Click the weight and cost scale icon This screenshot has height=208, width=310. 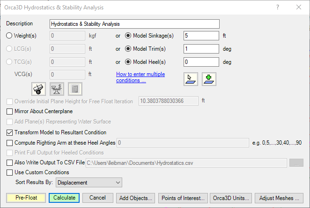[57, 89]
